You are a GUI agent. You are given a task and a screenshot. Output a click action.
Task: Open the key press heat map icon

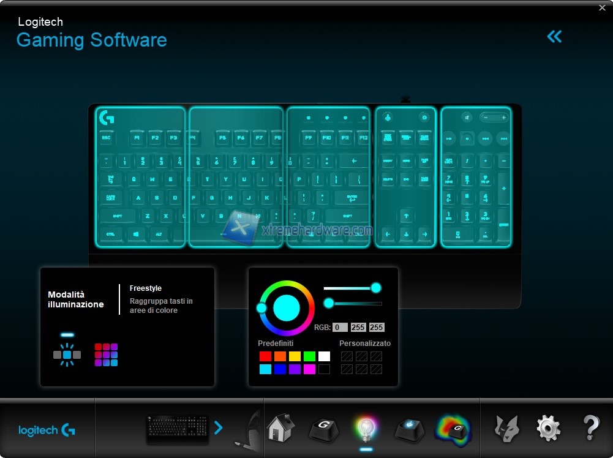click(454, 428)
